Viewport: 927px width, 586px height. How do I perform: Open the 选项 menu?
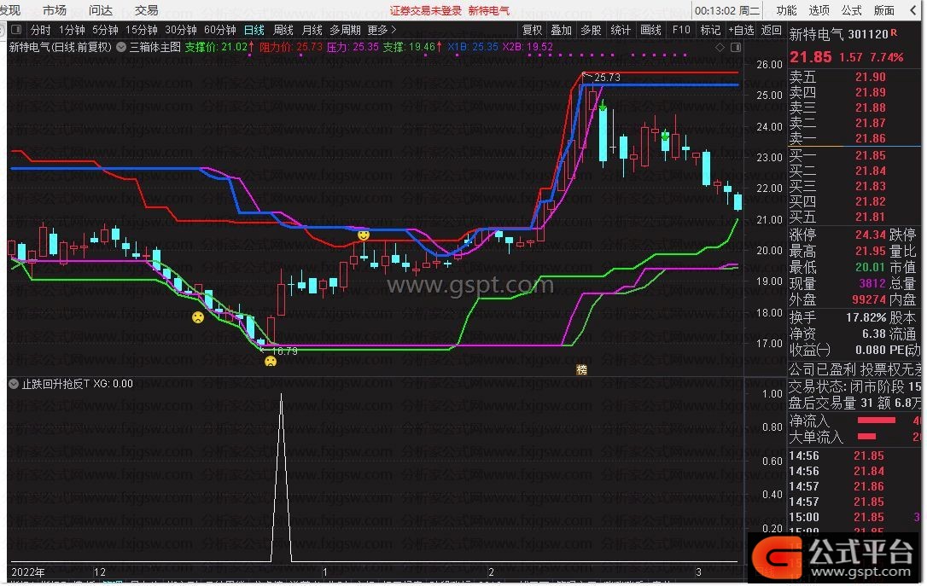[819, 10]
